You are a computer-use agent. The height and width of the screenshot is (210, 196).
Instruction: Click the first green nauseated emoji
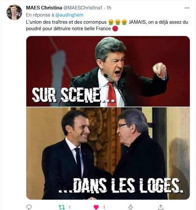[111, 22]
